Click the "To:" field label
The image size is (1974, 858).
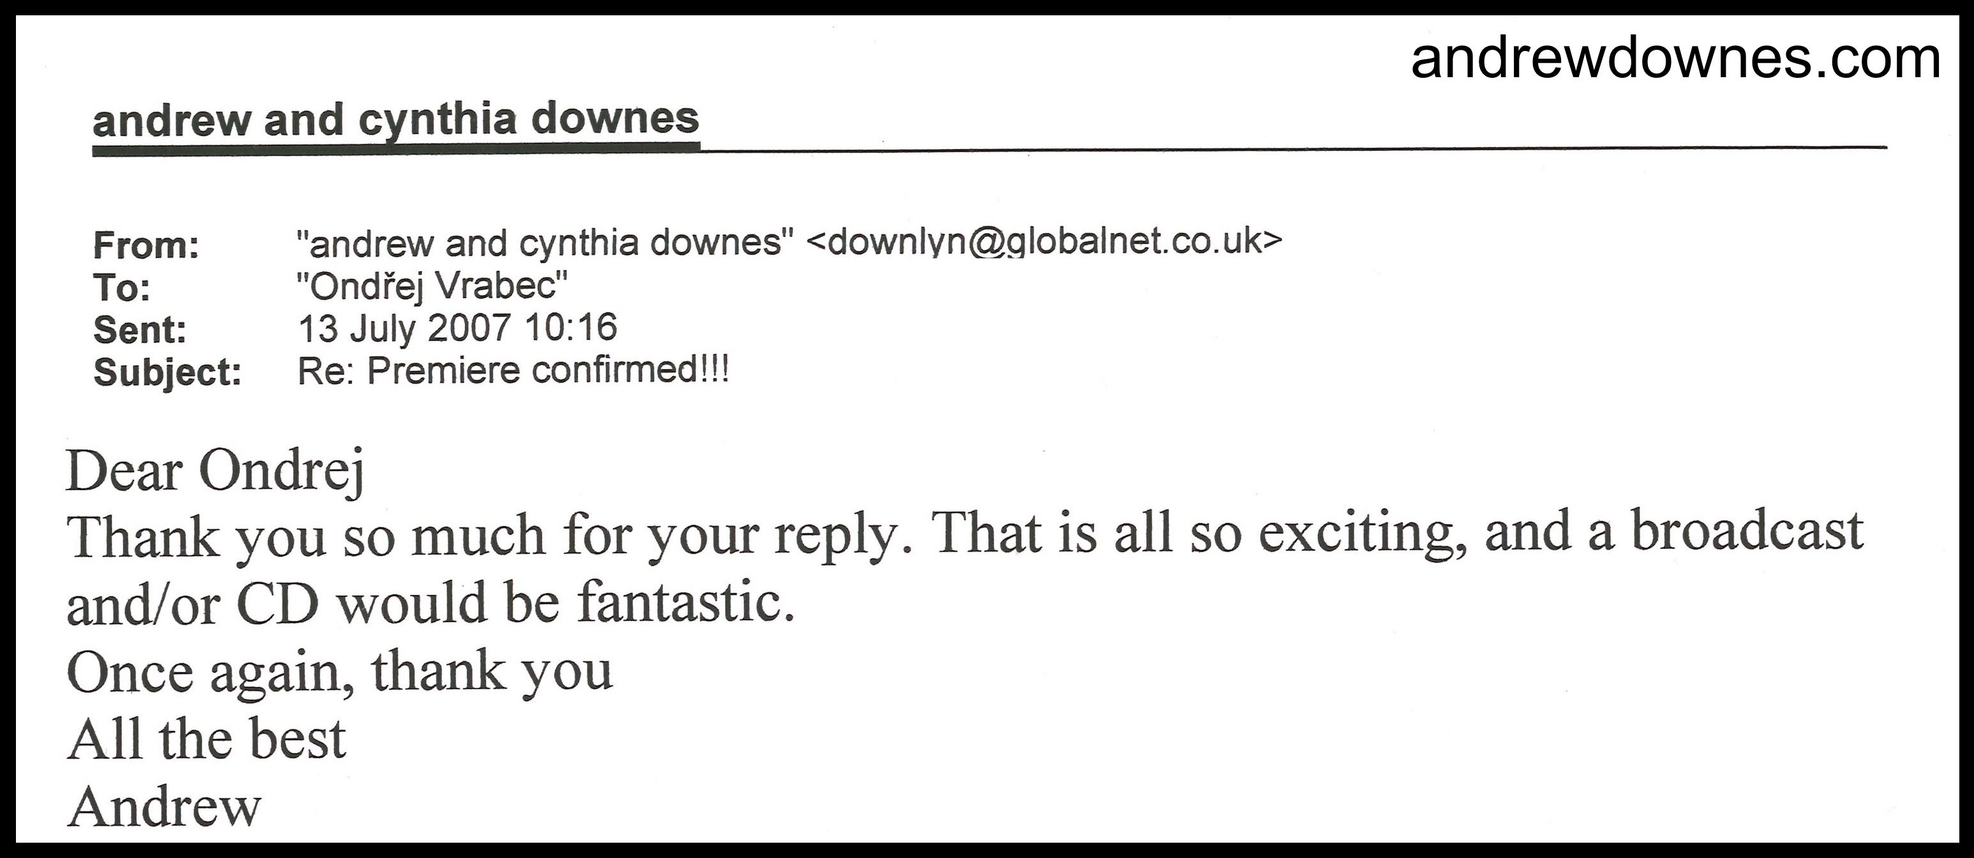(x=122, y=288)
